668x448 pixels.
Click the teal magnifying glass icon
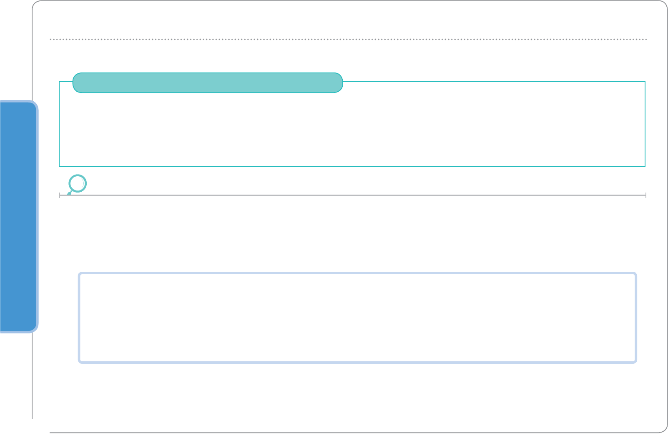pos(77,184)
